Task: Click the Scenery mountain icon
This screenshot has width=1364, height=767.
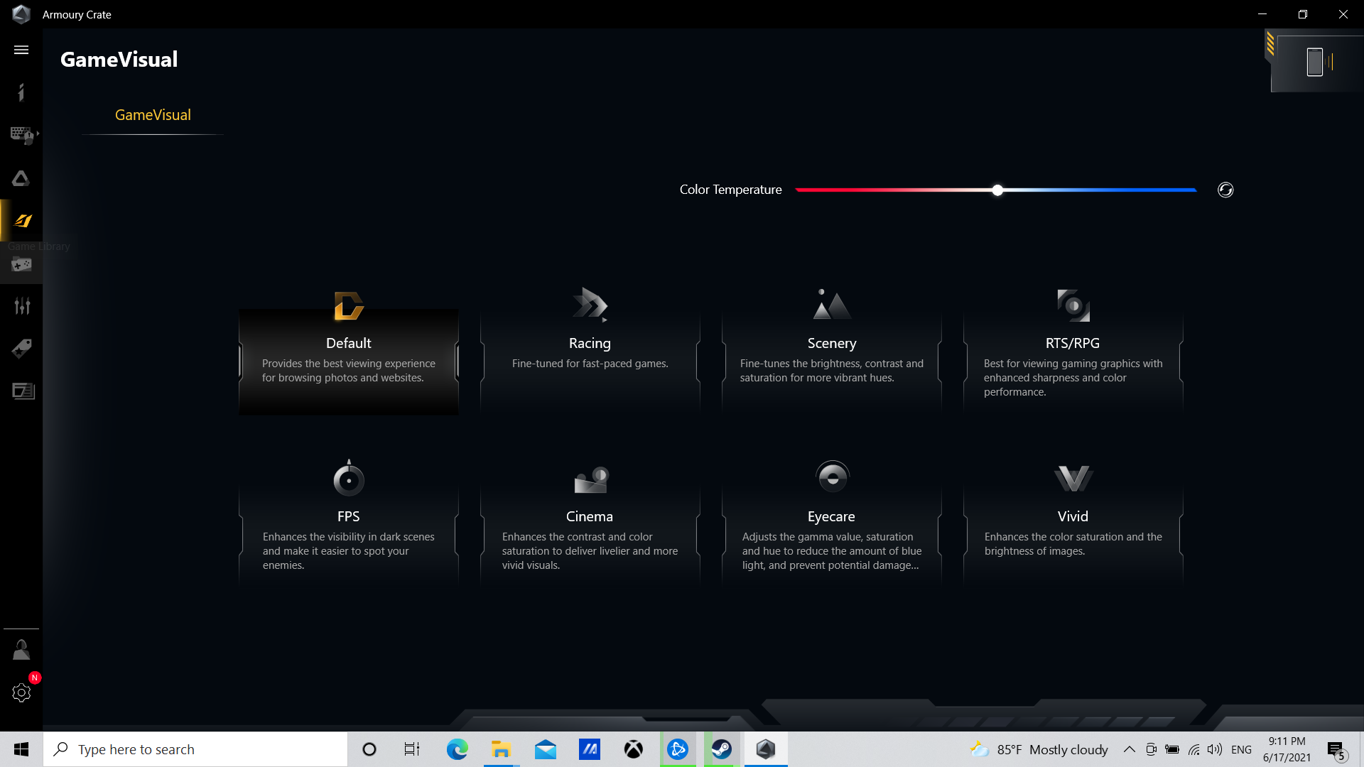Action: [832, 304]
